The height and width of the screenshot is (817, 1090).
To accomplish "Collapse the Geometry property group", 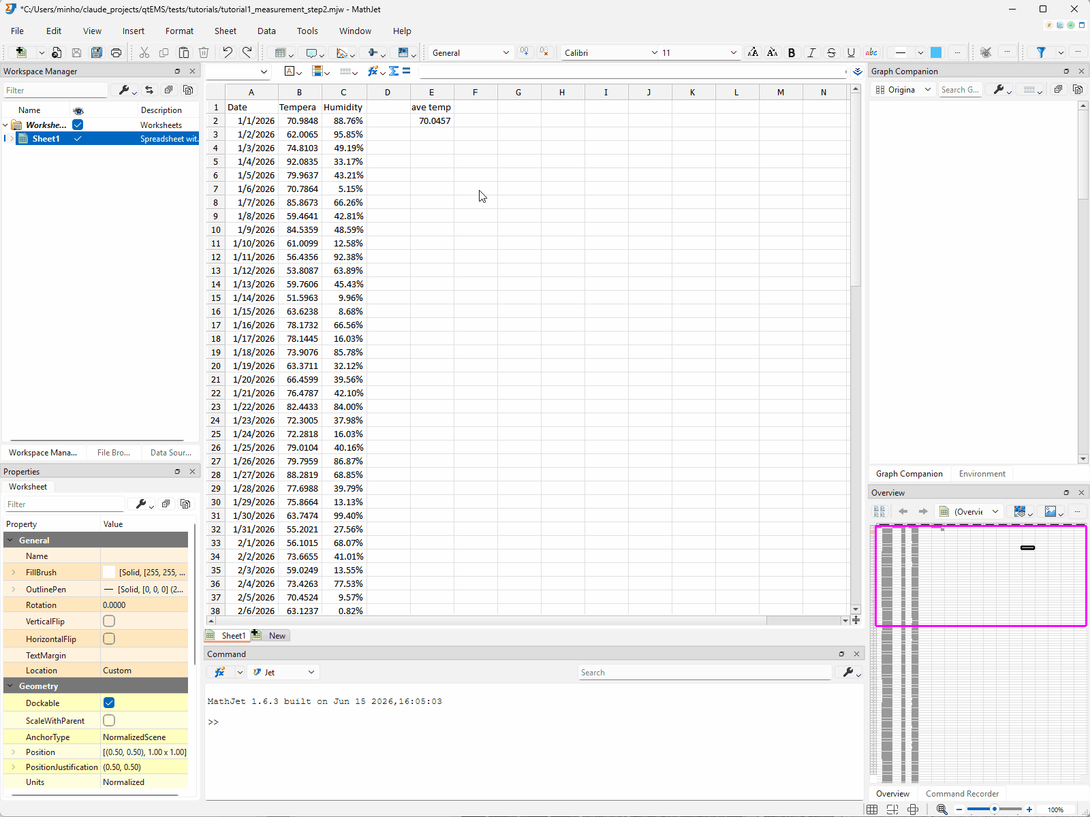I will (10, 686).
